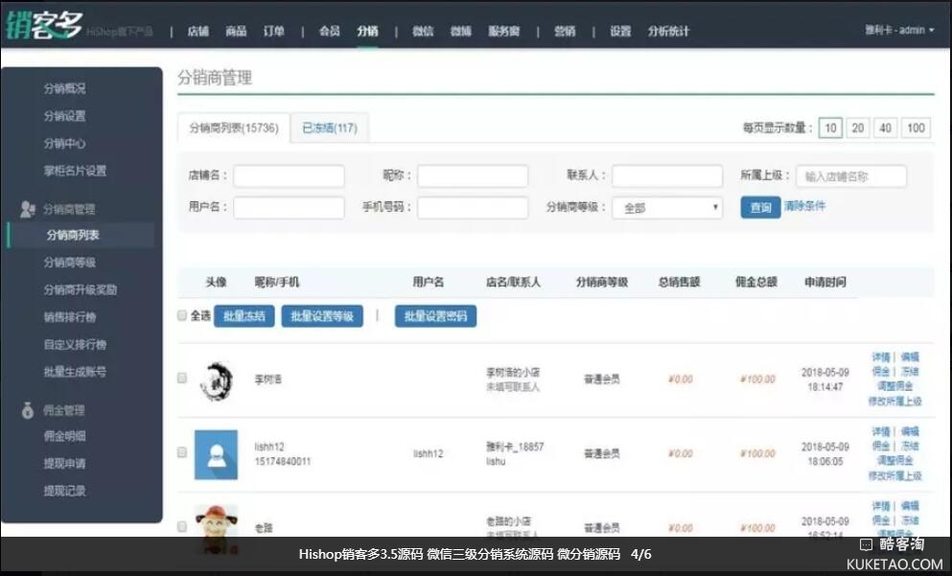The width and height of the screenshot is (952, 576).
Task: Click the 销客多 logo in the header
Action: pyautogui.click(x=44, y=24)
